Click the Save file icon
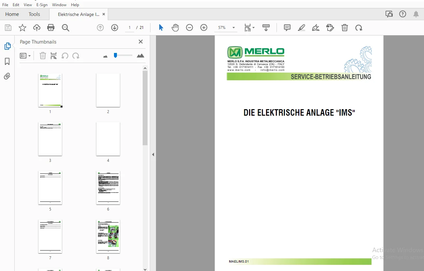 [8, 28]
